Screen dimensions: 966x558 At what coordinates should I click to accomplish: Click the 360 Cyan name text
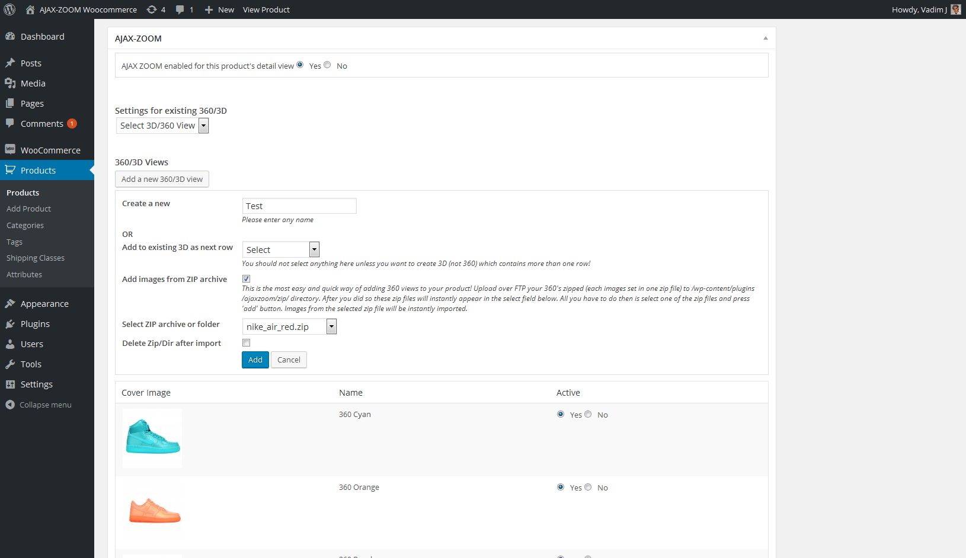355,414
